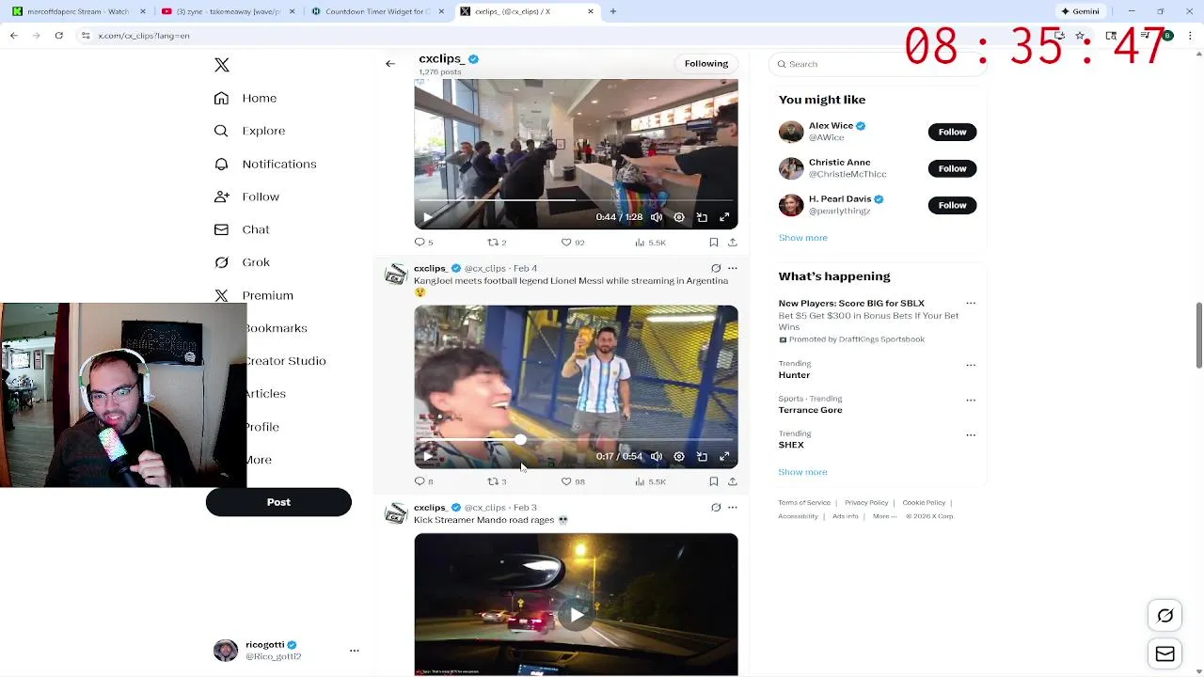
Task: Play the Messi video
Action: [428, 456]
